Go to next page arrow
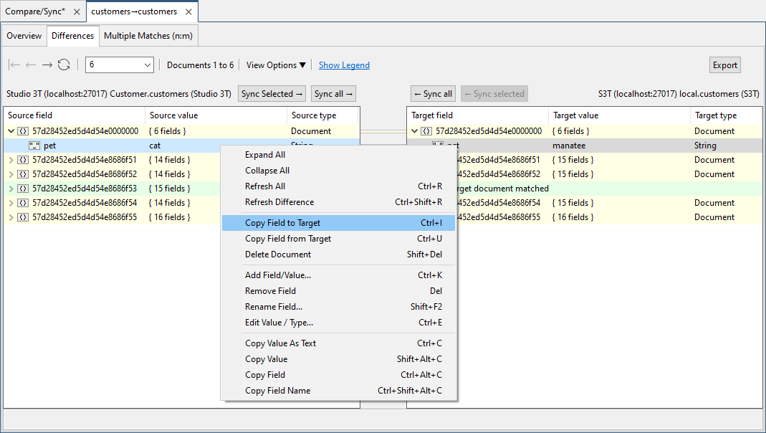 (x=47, y=65)
